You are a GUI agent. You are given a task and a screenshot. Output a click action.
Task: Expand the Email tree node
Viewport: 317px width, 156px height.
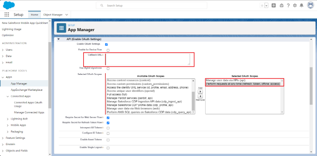pos(3,63)
